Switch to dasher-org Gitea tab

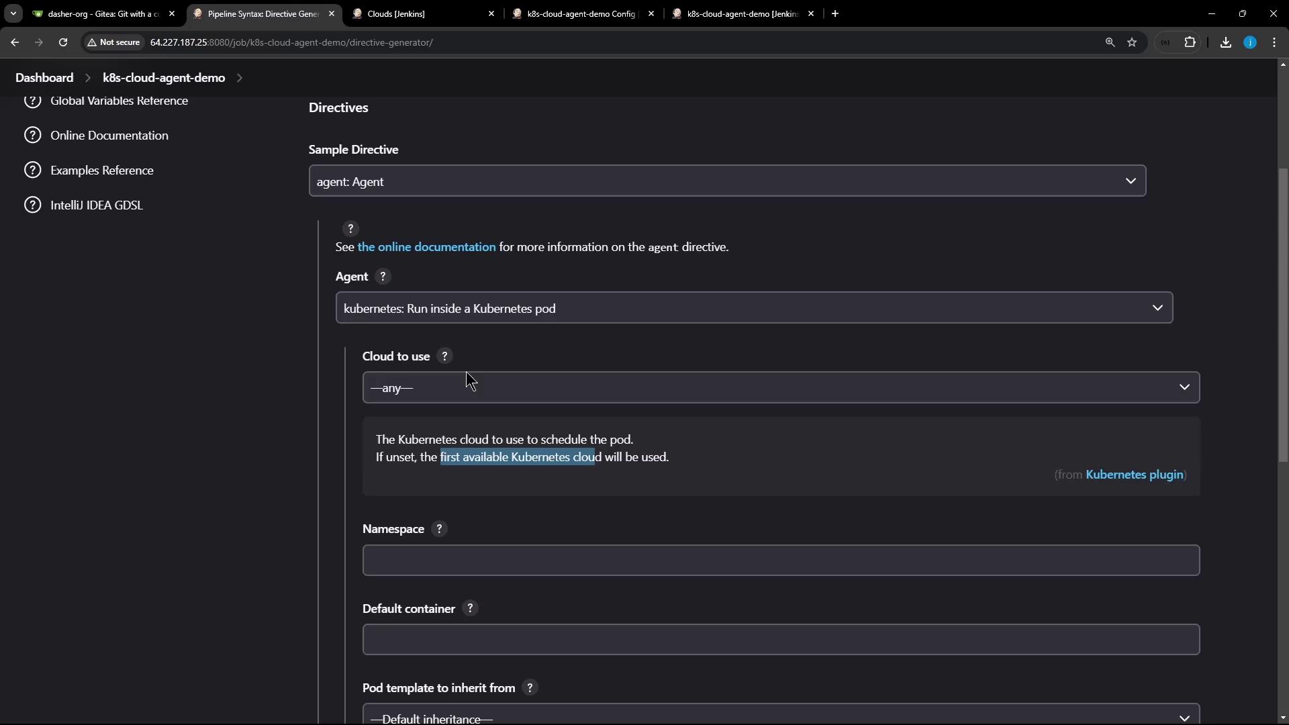coord(102,13)
